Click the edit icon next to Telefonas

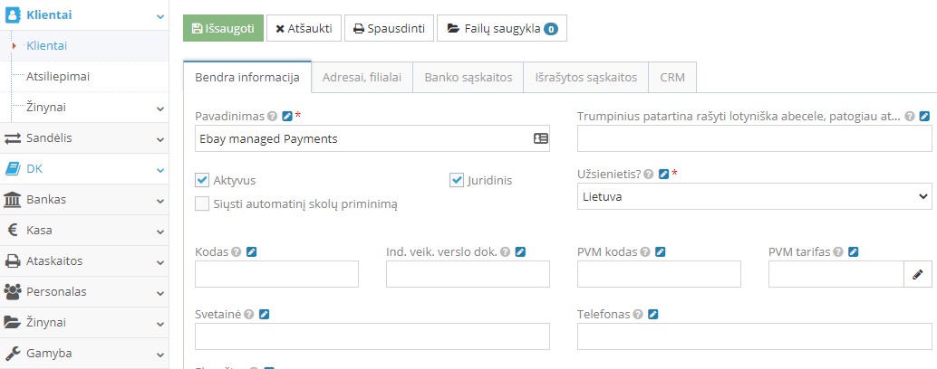[x=653, y=314]
